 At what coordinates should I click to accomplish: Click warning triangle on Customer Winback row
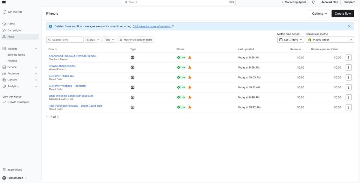[x=190, y=87]
